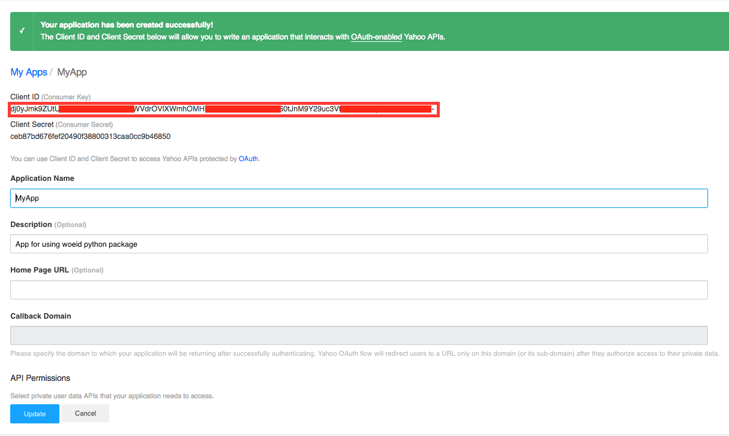Click the Update button
The height and width of the screenshot is (436, 729).
[x=35, y=414]
